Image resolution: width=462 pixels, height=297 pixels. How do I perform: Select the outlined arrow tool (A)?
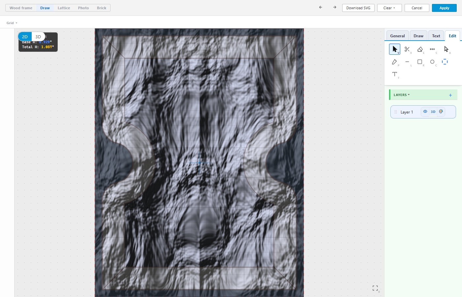tap(446, 49)
